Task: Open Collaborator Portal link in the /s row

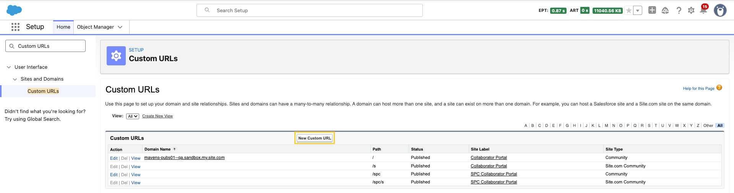Action: click(x=489, y=166)
